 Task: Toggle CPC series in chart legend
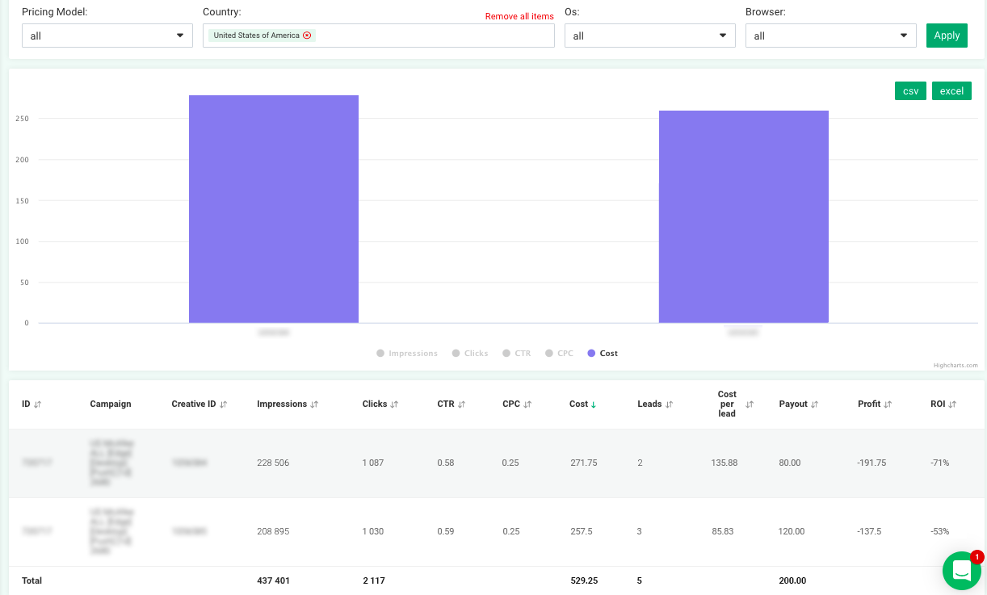(559, 354)
